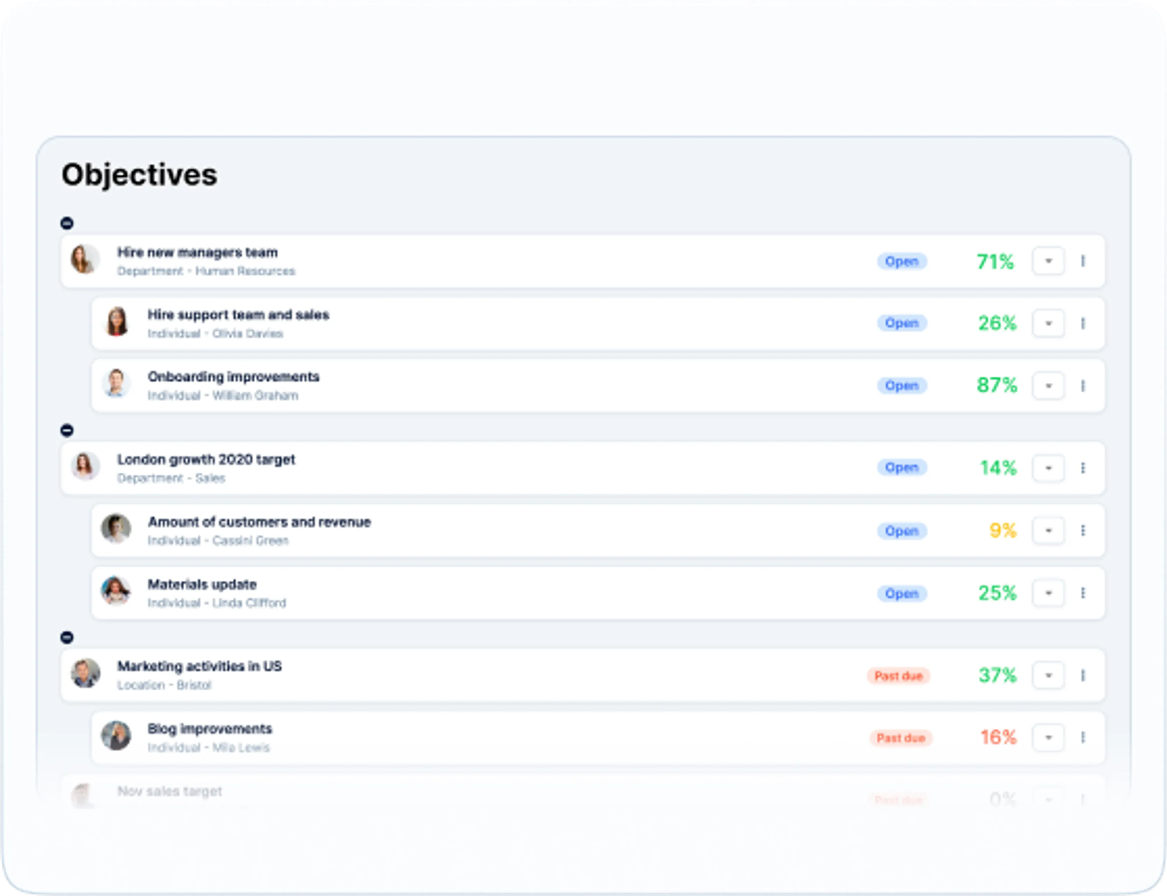Open three-dot menu for Blog improvements
This screenshot has width=1167, height=896.
1083,737
